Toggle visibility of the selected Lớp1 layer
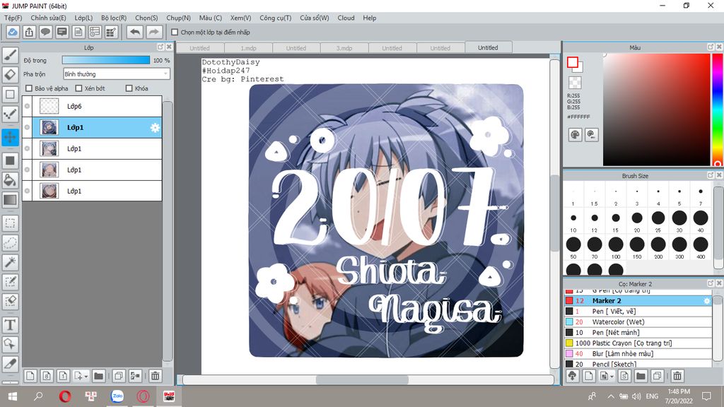Screen dimensions: 724x407 (28, 127)
